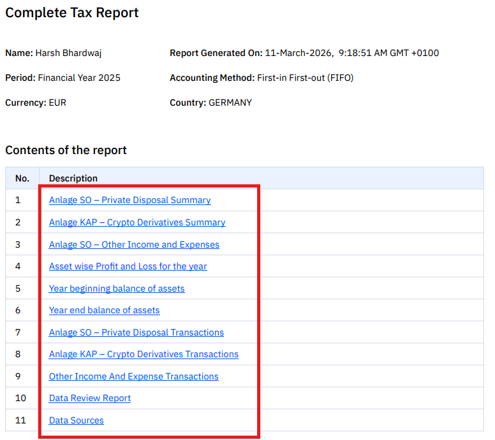This screenshot has width=495, height=440.
Task: Click row number 10 cell
Action: click(22, 398)
